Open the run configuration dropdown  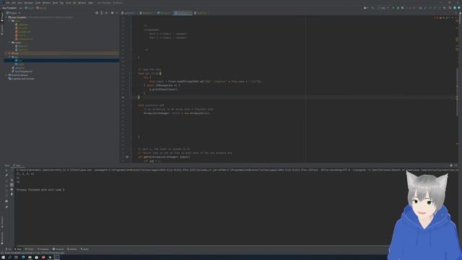(x=384, y=8)
